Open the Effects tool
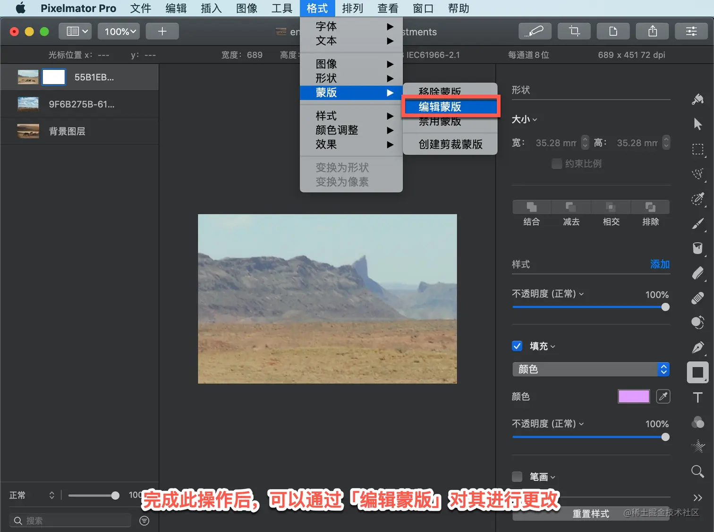 (x=697, y=447)
